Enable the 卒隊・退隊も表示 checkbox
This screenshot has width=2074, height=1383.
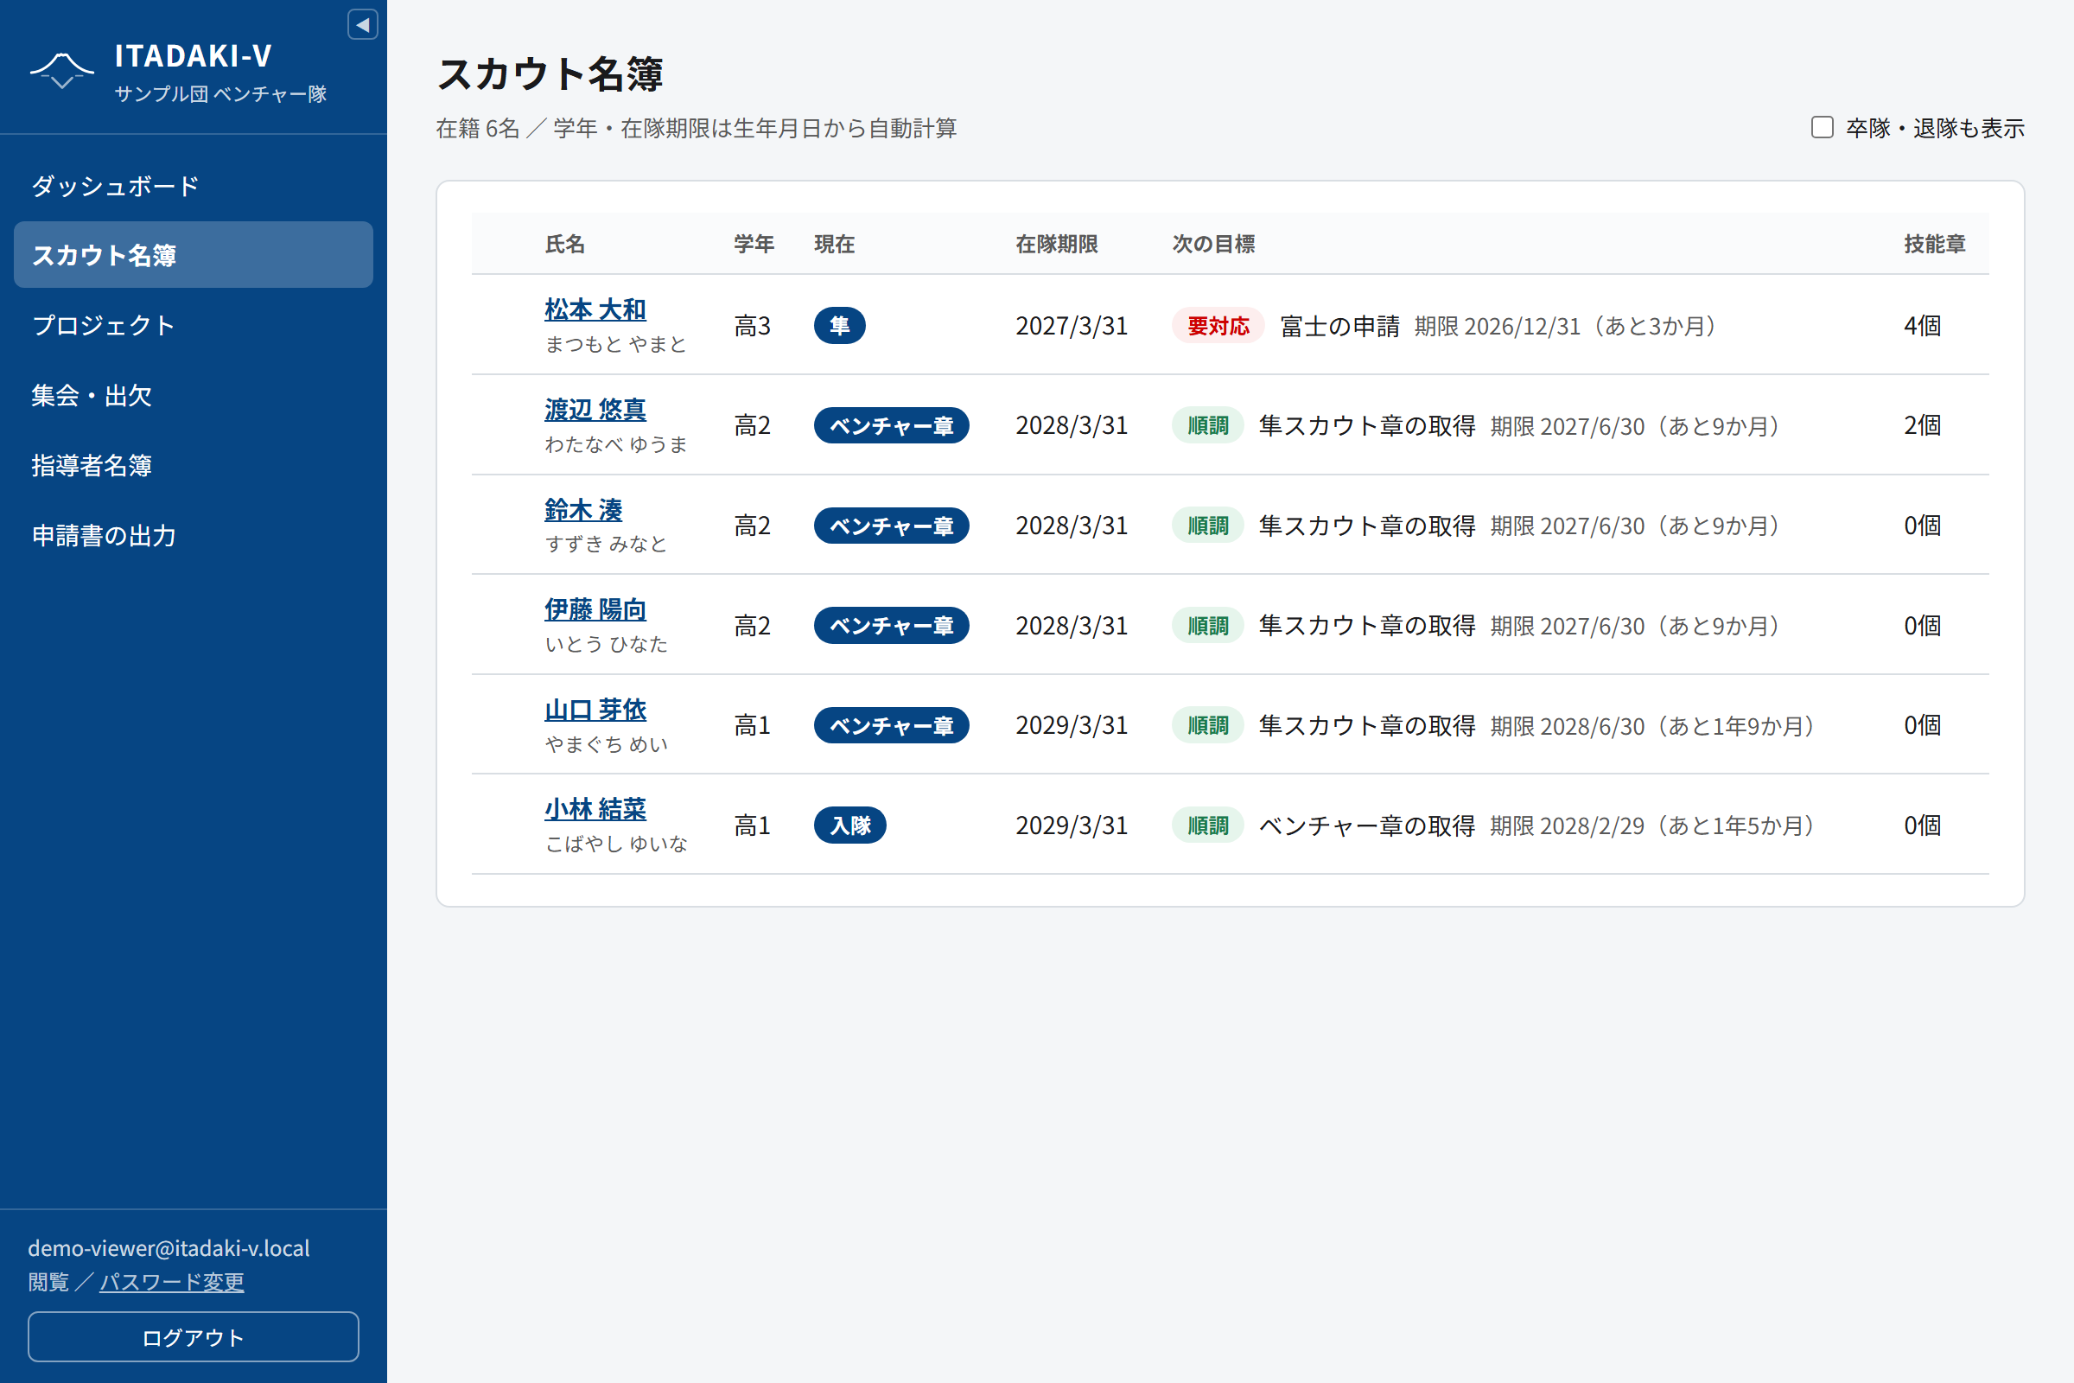pos(1822,128)
